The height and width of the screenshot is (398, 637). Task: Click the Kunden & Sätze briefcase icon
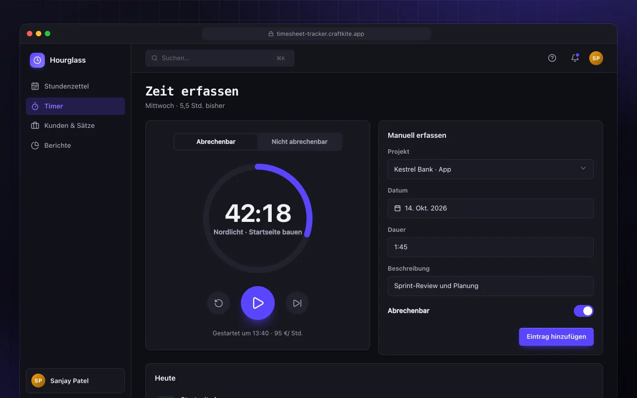coord(35,125)
